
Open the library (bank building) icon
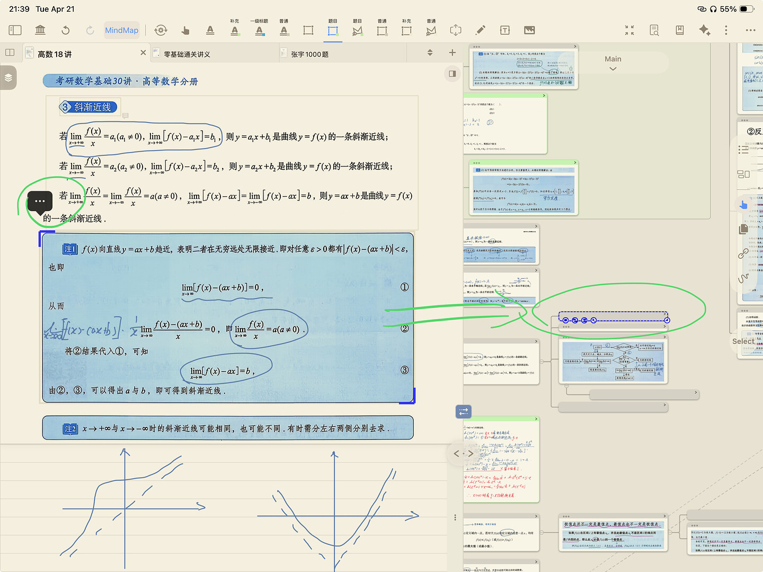40,30
